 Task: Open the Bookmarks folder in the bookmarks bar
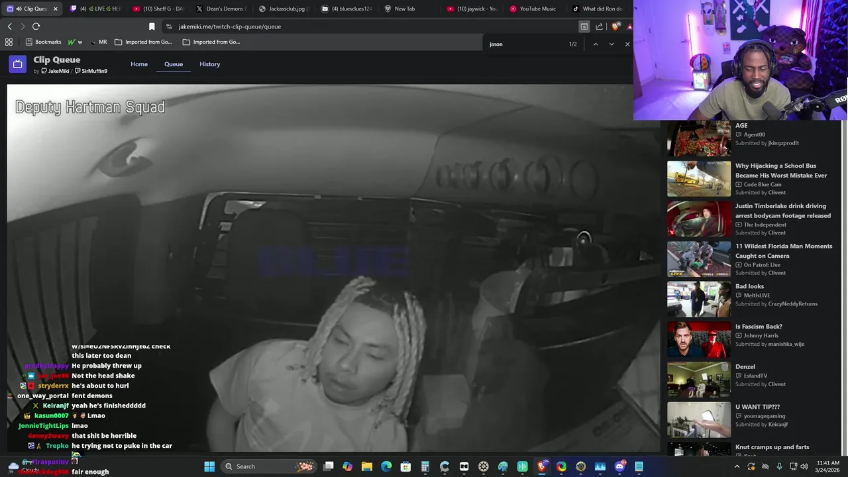pos(43,42)
